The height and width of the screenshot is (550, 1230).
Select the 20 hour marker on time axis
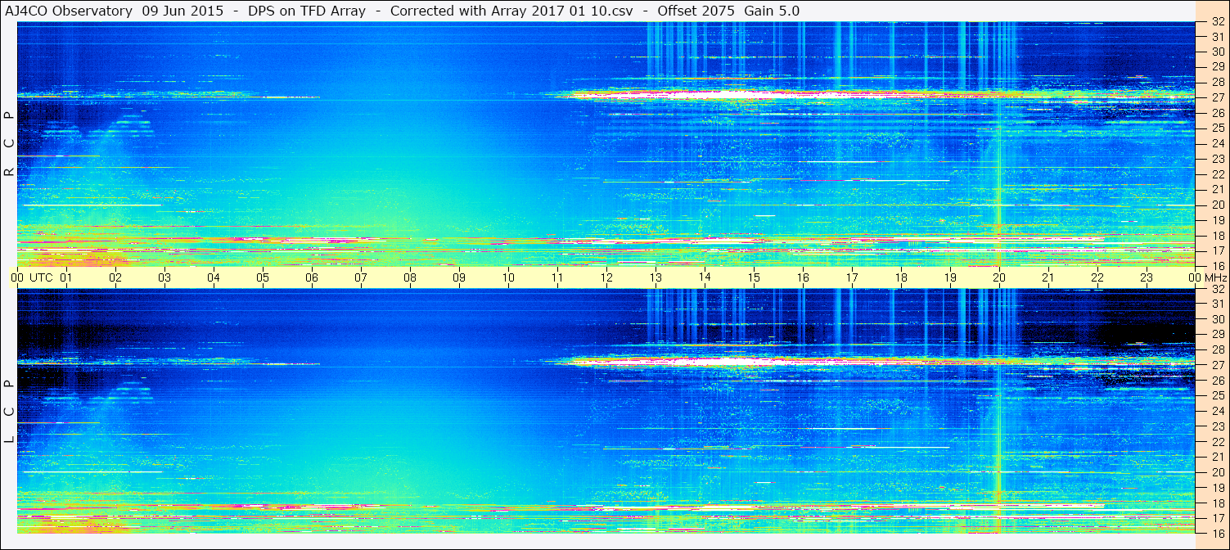click(999, 277)
